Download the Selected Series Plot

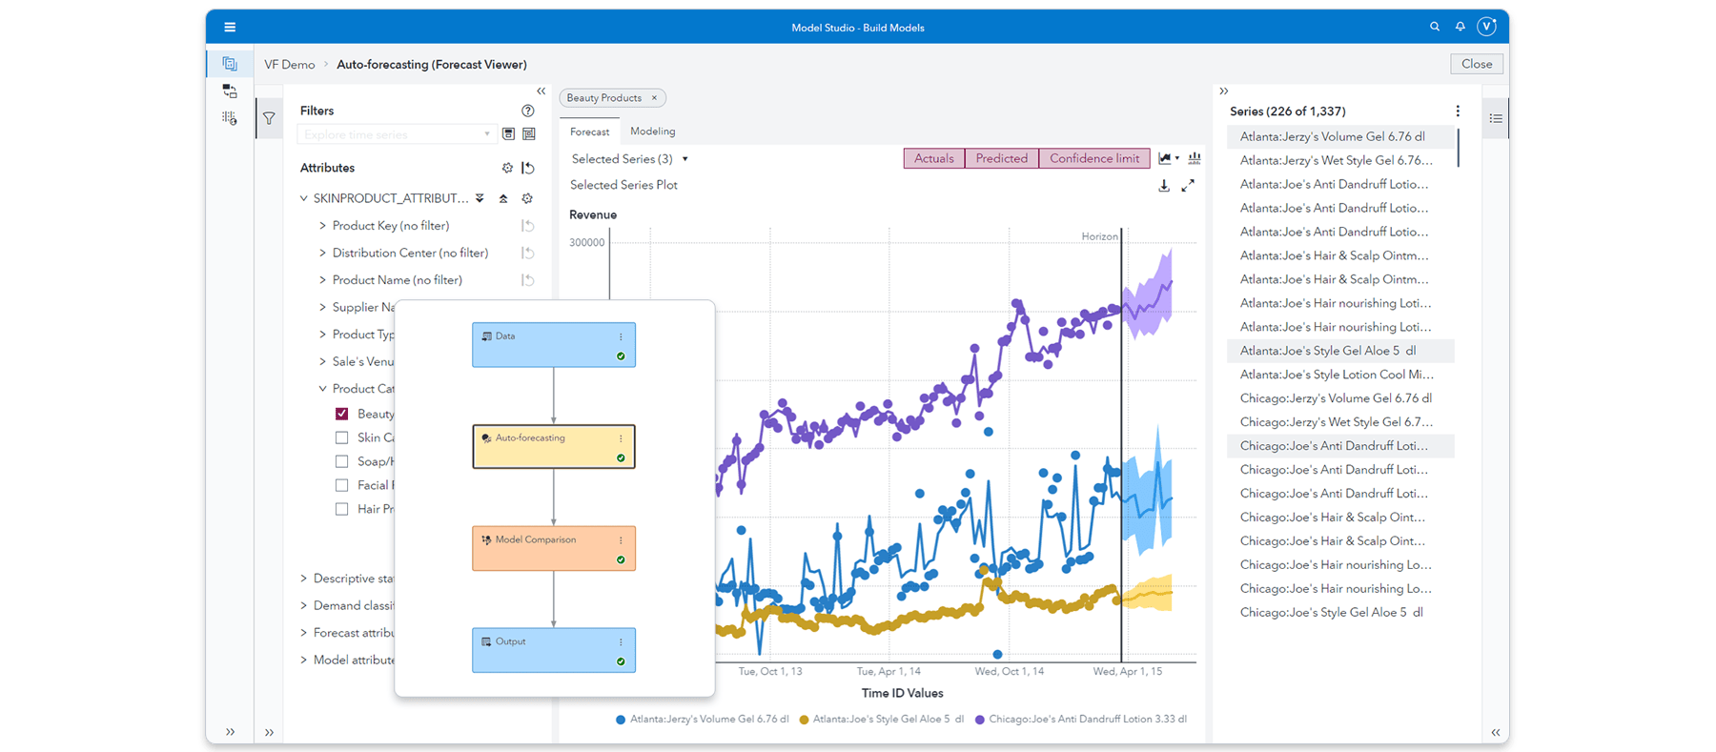1164,186
